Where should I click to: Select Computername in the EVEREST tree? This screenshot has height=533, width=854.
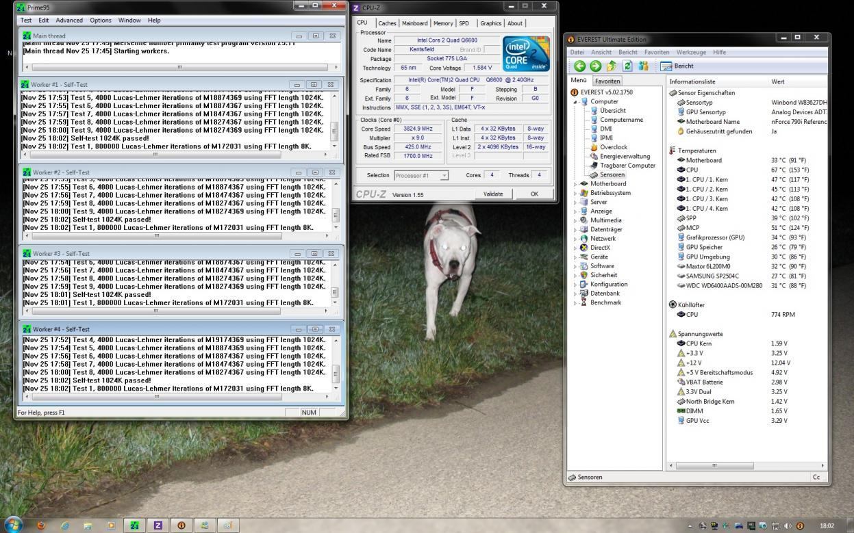tap(621, 120)
